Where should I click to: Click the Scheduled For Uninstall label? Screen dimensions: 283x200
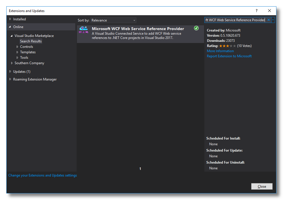pyautogui.click(x=225, y=162)
